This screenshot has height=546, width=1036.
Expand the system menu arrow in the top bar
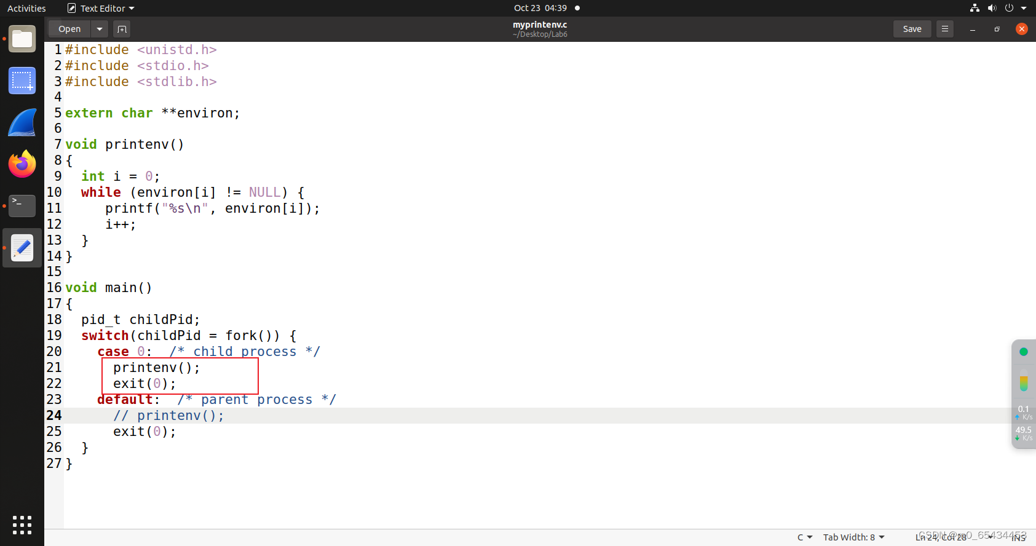pos(1024,8)
